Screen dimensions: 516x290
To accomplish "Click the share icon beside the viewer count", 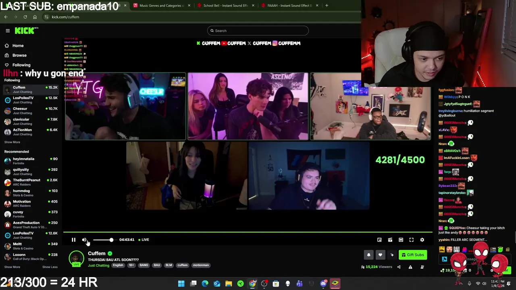I will (x=399, y=267).
